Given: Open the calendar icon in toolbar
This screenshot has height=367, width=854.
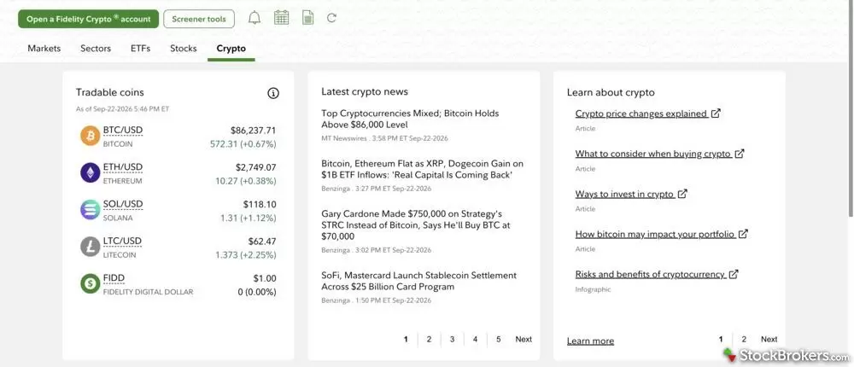Looking at the screenshot, I should pos(281,18).
